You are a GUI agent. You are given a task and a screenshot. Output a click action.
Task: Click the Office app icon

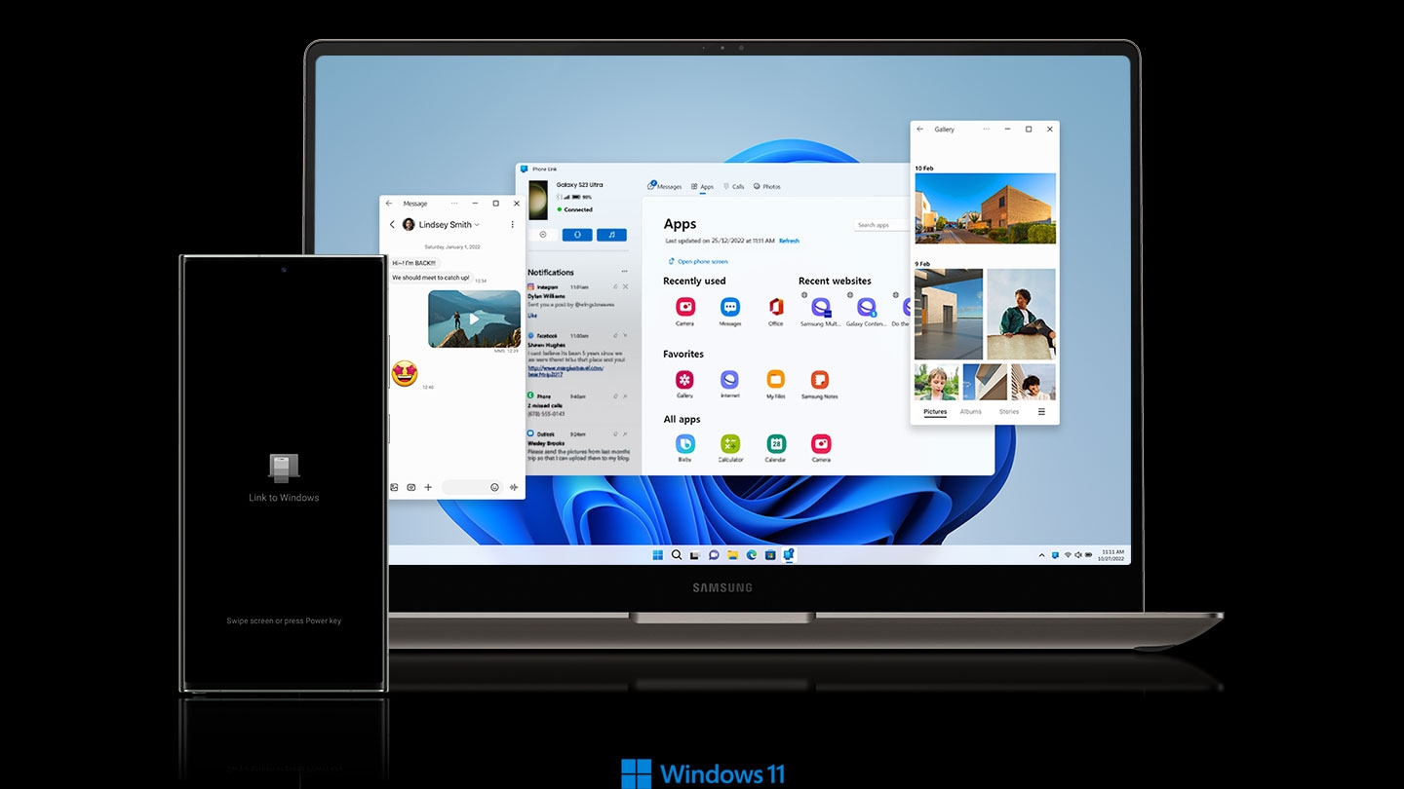(x=775, y=308)
